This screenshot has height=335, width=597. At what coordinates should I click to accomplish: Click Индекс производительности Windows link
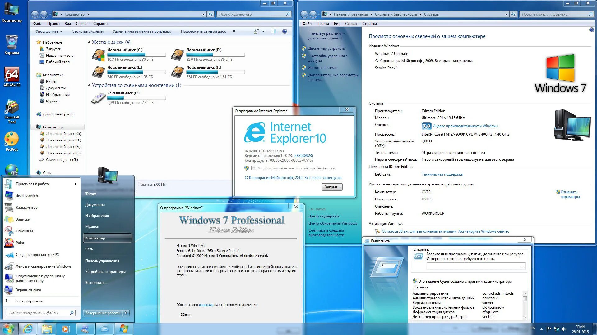pyautogui.click(x=465, y=126)
